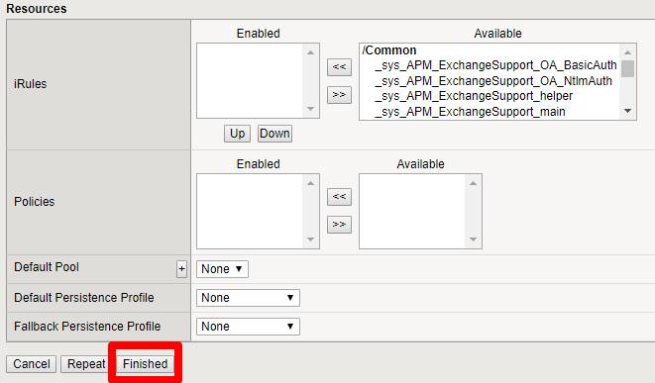
Task: Click iRules << move-to-enabled button
Action: pos(339,66)
